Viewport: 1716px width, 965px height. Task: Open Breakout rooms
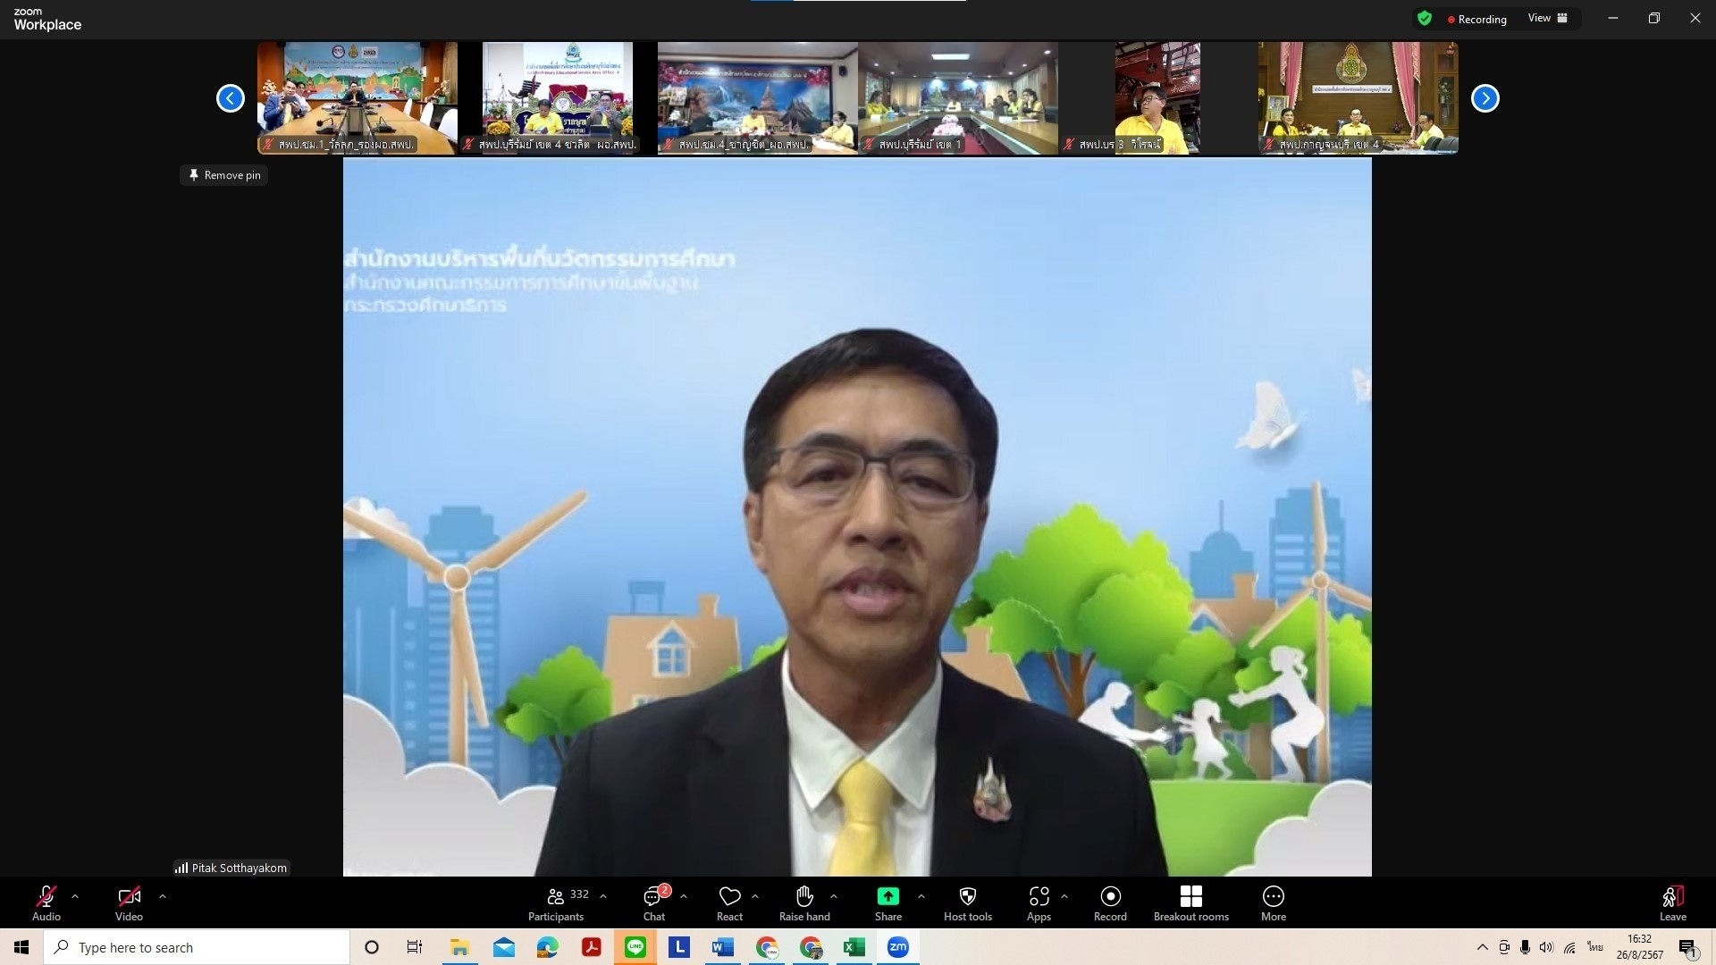point(1190,902)
